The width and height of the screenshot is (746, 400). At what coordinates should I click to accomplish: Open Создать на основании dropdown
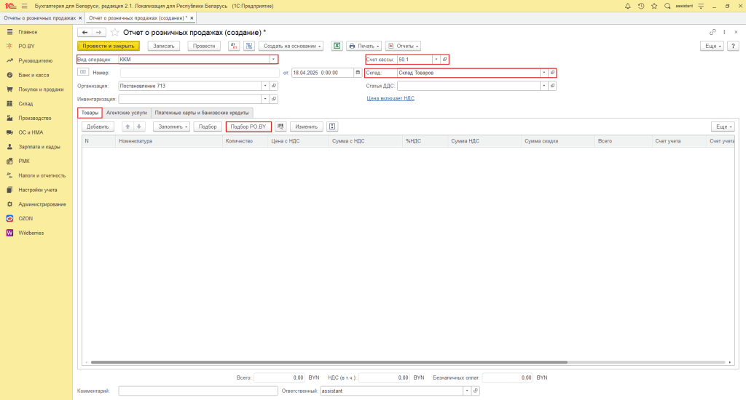tap(291, 46)
